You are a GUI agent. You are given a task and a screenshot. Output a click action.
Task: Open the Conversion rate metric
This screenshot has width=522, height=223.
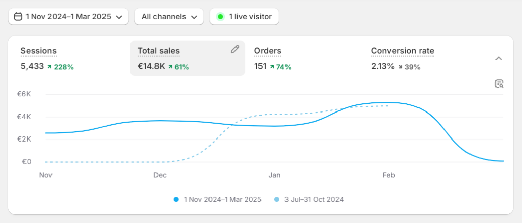402,51
